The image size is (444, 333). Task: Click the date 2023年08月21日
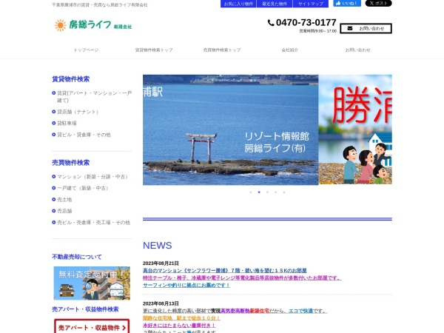pos(161,263)
